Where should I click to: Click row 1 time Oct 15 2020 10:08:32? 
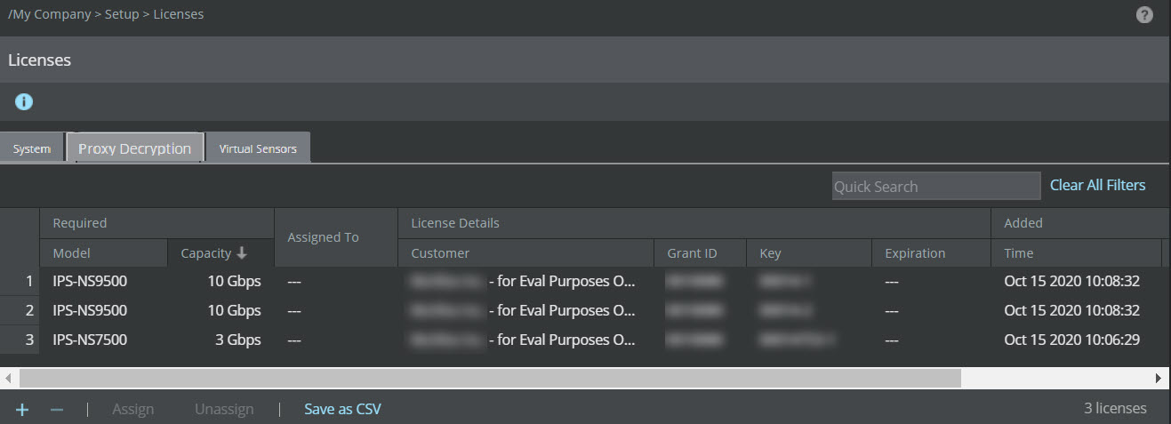[1072, 282]
